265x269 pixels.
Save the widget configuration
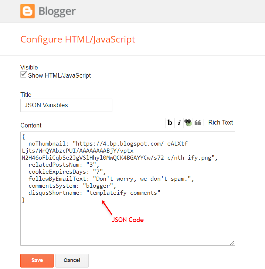click(37, 261)
